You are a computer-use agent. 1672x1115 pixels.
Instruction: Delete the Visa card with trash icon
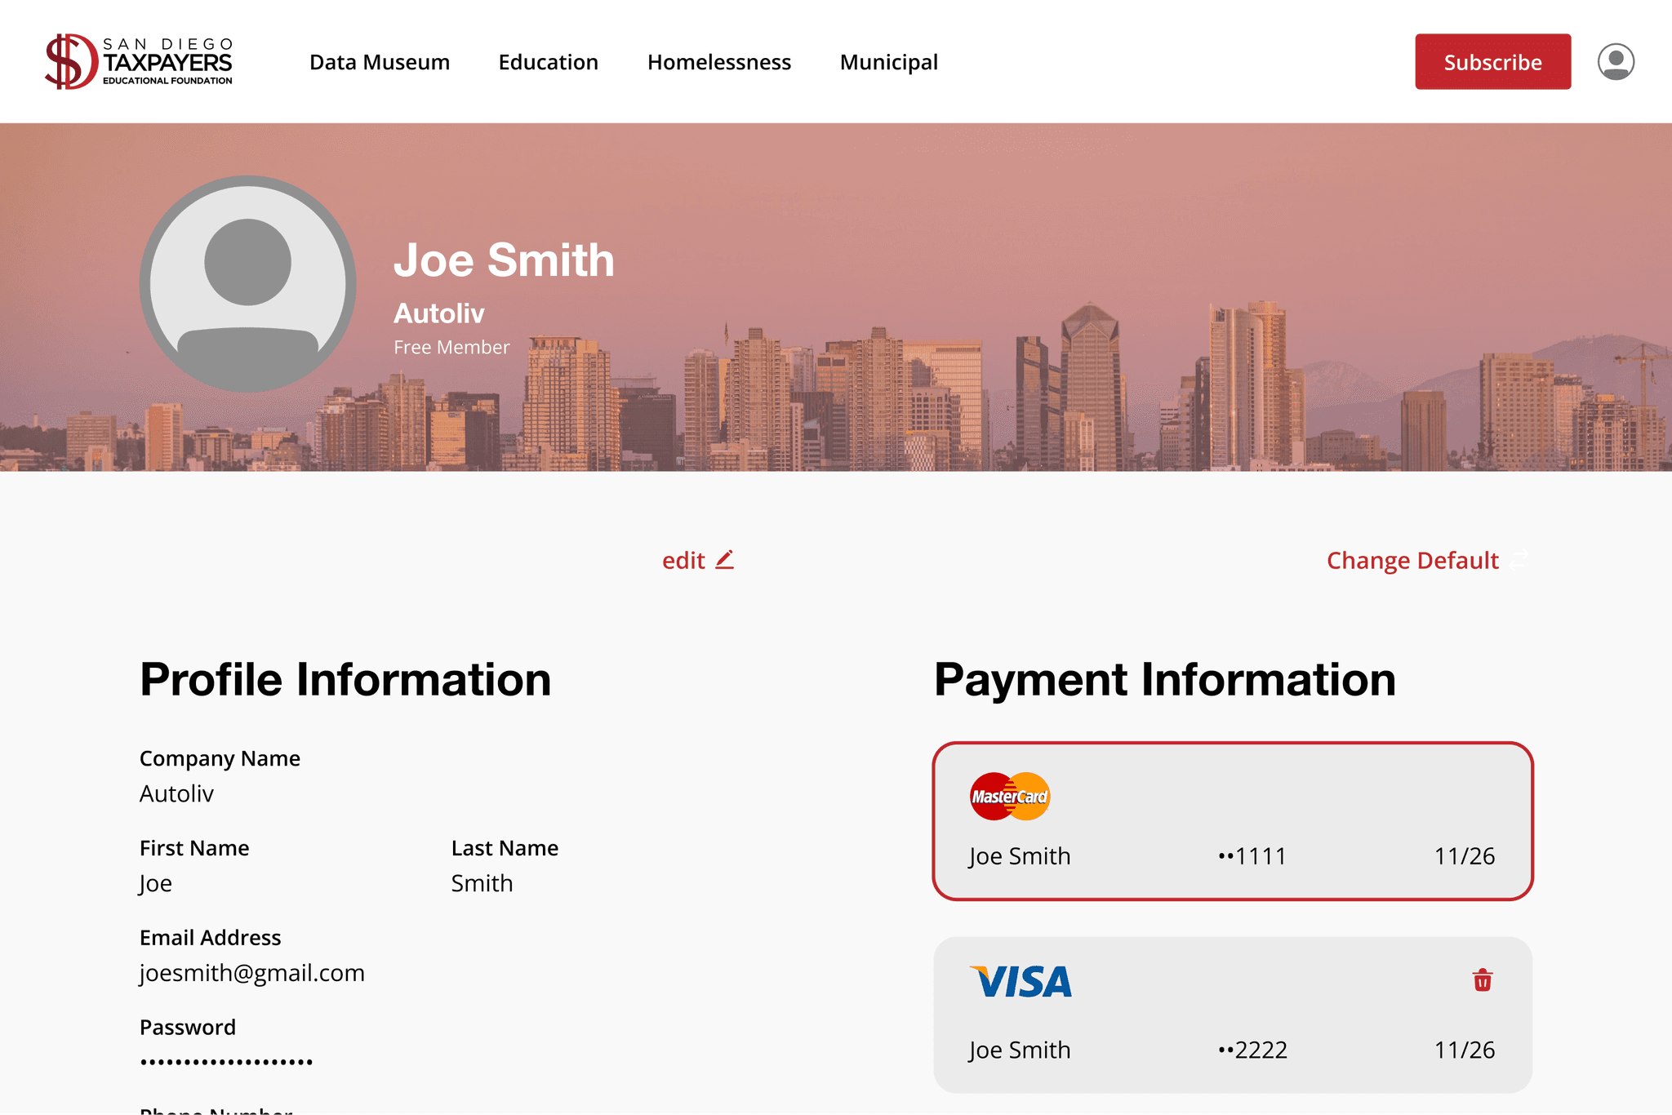tap(1482, 980)
